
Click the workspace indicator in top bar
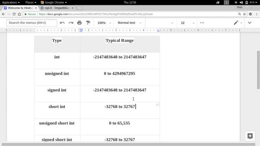[226, 2]
